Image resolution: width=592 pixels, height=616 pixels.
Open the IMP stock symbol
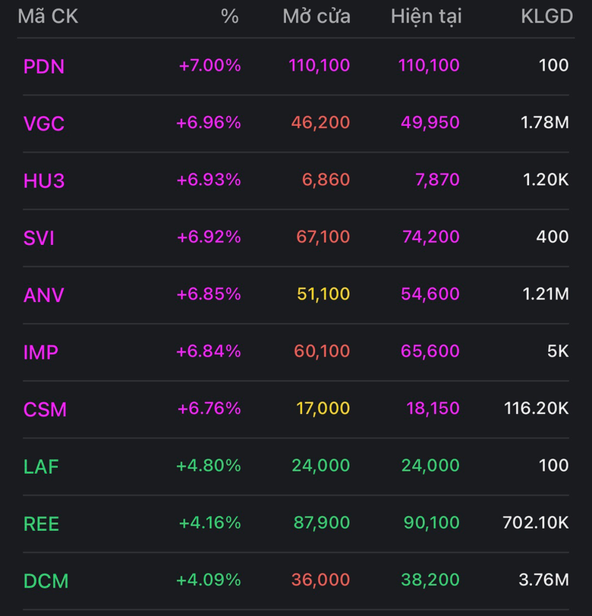41,352
